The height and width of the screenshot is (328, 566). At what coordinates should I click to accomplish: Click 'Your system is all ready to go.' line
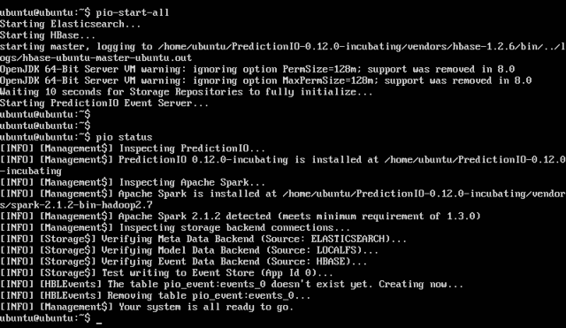click(147, 307)
